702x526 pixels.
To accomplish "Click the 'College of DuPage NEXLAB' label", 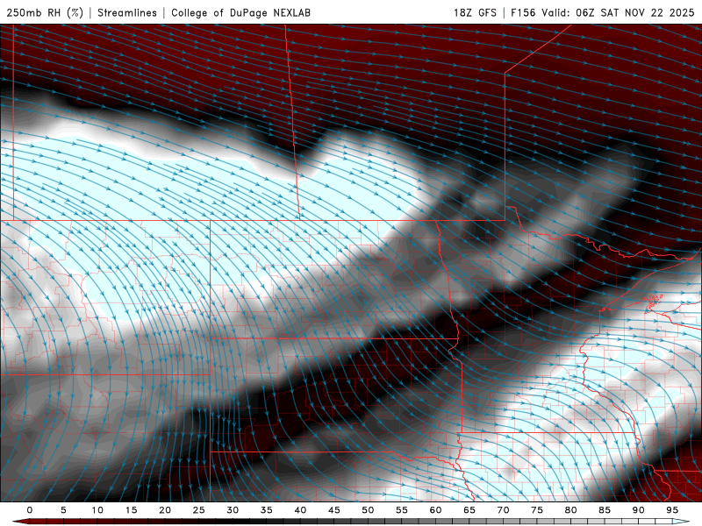I will (x=240, y=12).
